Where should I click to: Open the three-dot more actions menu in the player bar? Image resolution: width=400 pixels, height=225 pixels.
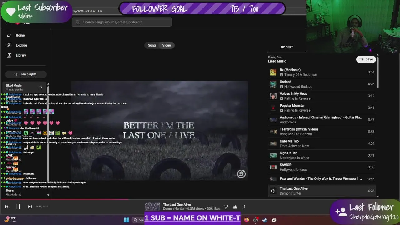click(244, 207)
